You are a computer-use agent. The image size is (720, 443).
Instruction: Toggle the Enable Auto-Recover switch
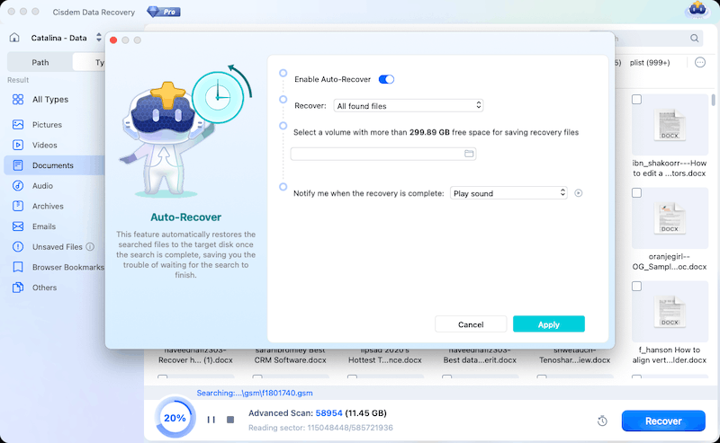[386, 79]
